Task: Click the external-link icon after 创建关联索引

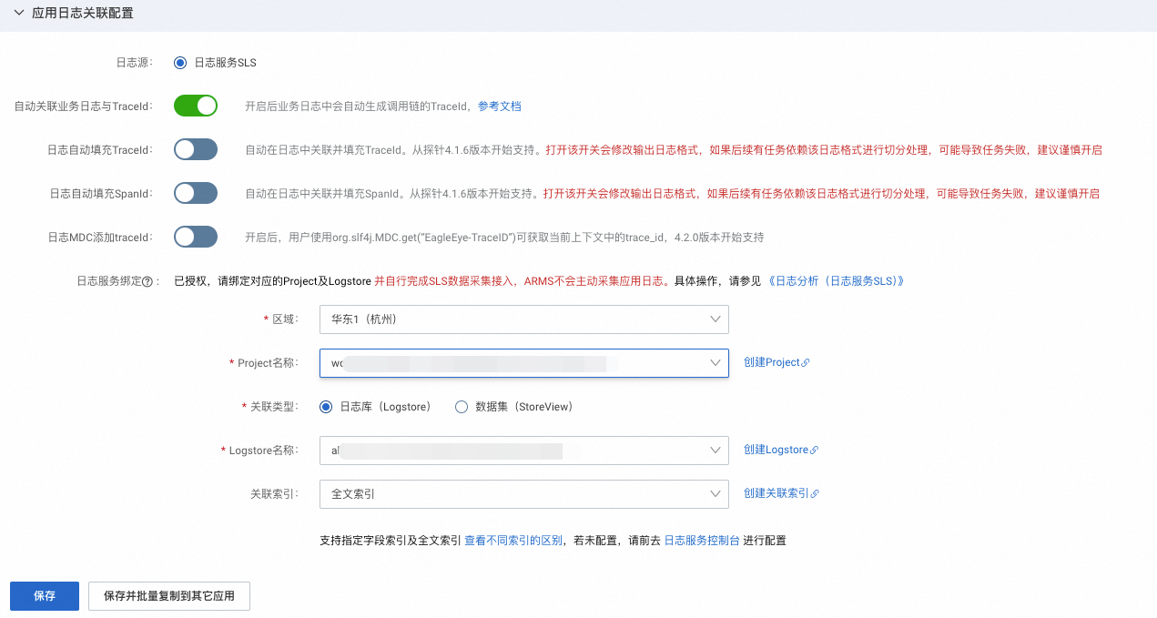Action: point(815,494)
